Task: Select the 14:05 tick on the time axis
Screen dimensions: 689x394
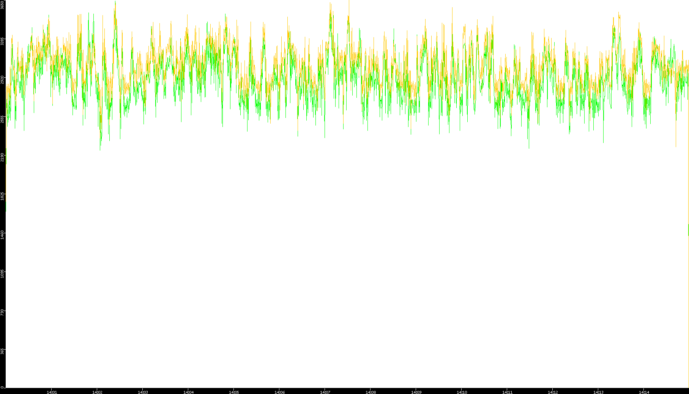Action: tap(234, 392)
